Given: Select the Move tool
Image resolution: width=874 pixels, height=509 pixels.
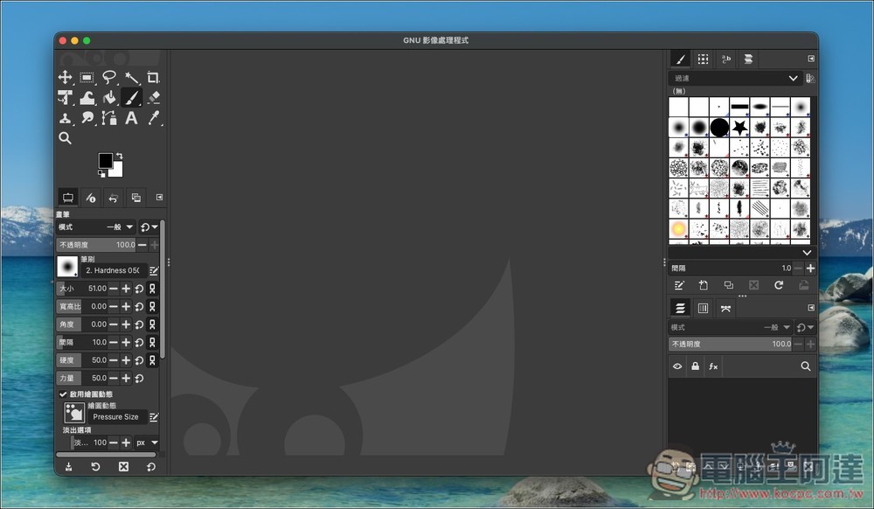Looking at the screenshot, I should (x=66, y=77).
